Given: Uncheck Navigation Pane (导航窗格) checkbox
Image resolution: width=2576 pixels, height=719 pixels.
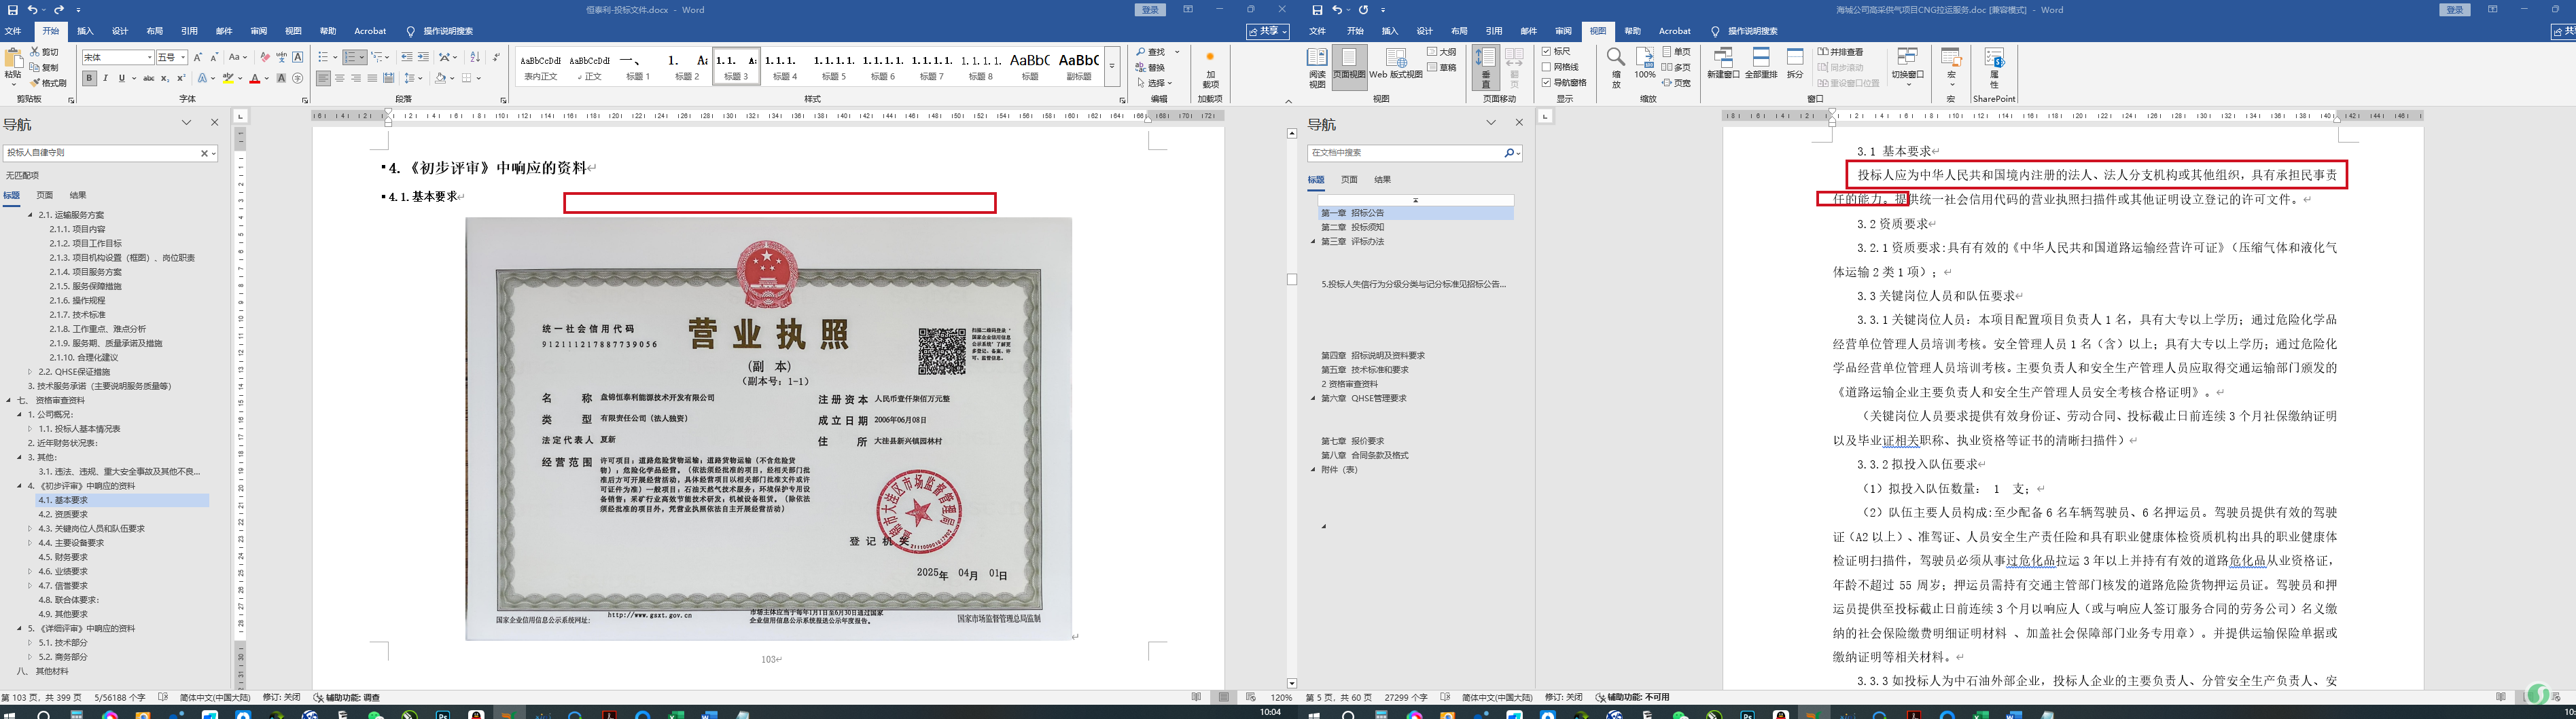Looking at the screenshot, I should click(x=1547, y=83).
